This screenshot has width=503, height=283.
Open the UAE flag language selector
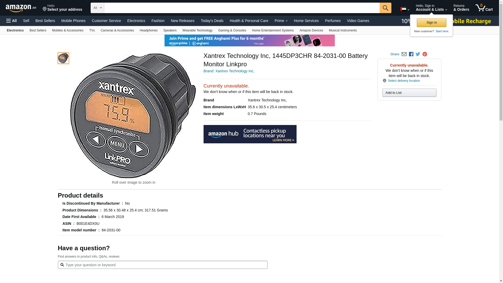(x=405, y=9)
